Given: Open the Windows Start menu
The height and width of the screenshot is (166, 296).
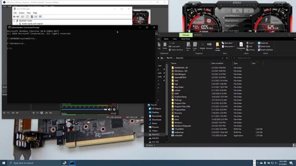Looking at the screenshot, I should pos(4,163).
